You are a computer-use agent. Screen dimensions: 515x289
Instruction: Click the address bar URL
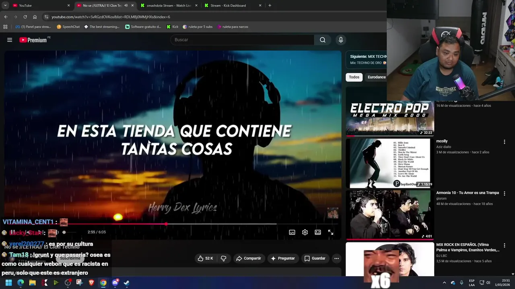click(111, 17)
